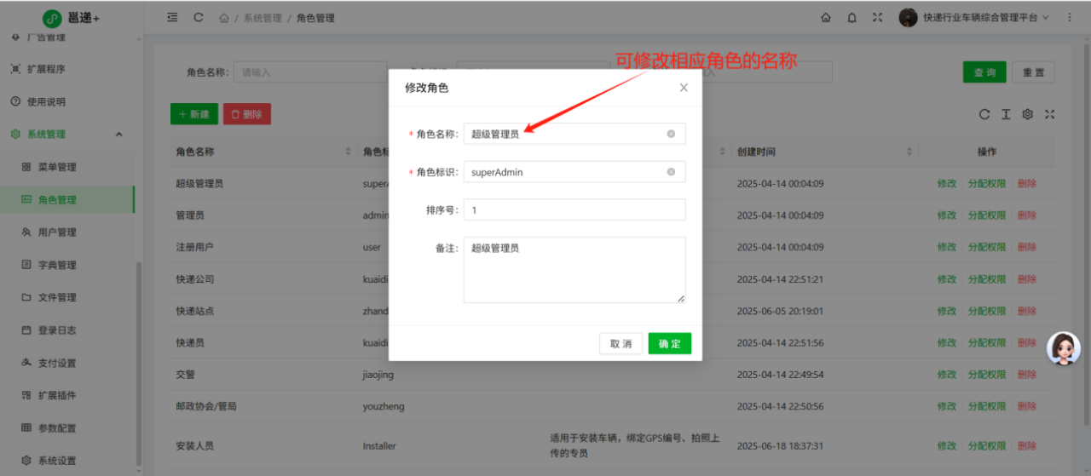Collapse the 系统管理 sidebar menu
Viewport: 1091px width, 476px height.
(x=118, y=135)
